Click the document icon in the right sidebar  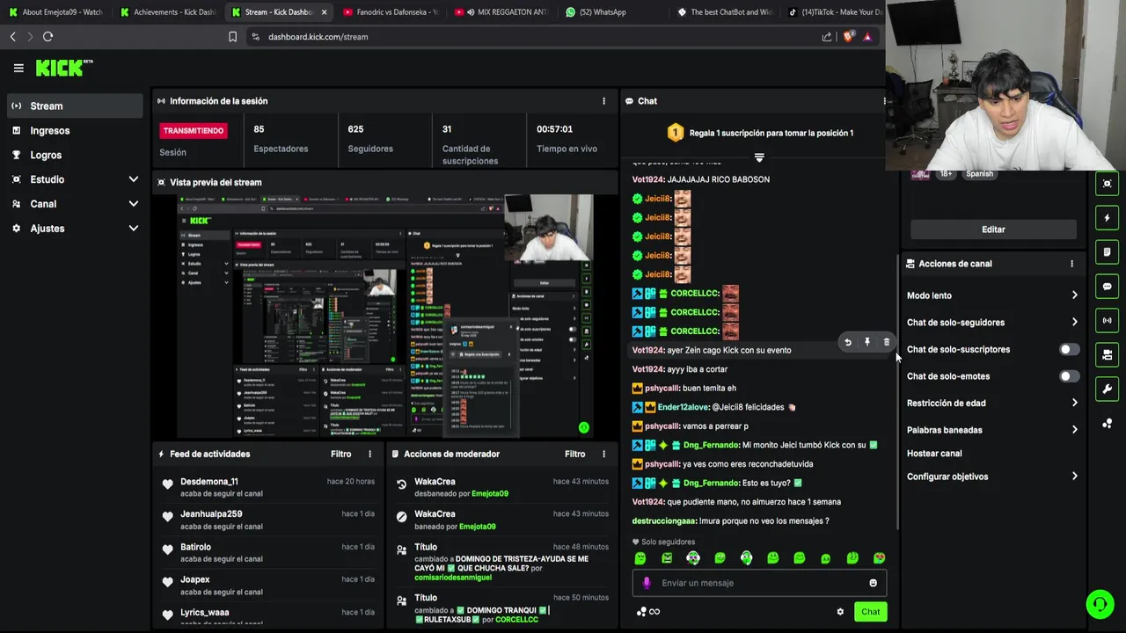pos(1107,252)
